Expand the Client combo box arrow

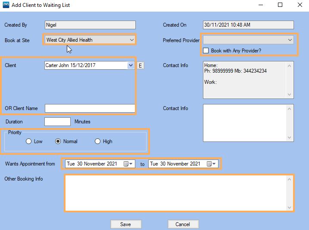point(131,65)
